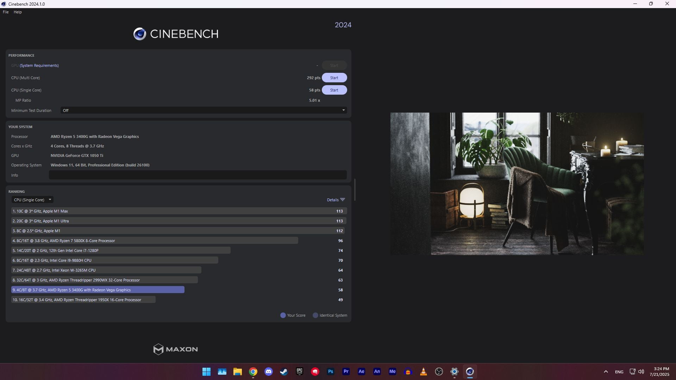676x380 pixels.
Task: Toggle ranking Details view
Action: click(x=336, y=200)
